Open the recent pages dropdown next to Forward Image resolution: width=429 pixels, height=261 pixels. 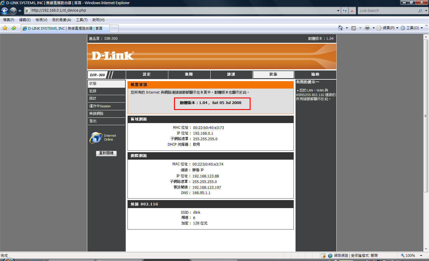20,11
